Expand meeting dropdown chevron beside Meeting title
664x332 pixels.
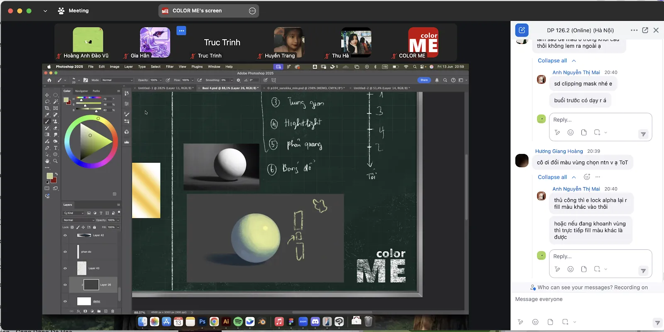click(45, 11)
